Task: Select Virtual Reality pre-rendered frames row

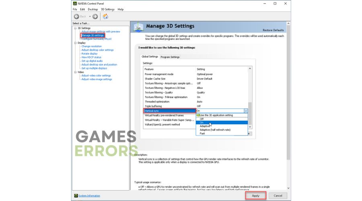Action: point(170,115)
